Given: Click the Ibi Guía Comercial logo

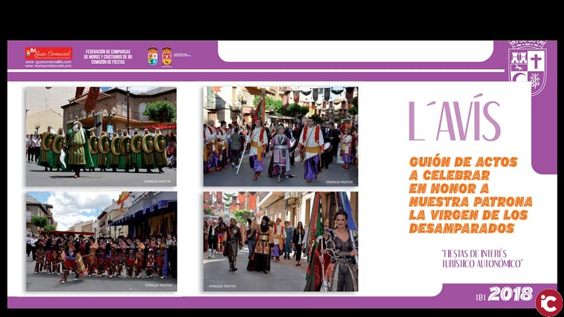Looking at the screenshot, I should pos(48,53).
